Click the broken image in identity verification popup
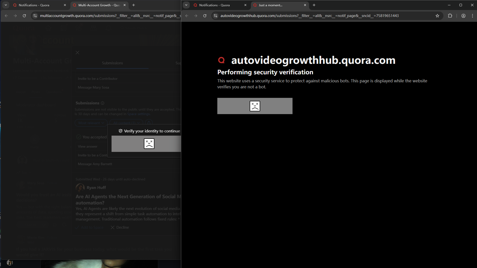The height and width of the screenshot is (268, 477). 149,144
